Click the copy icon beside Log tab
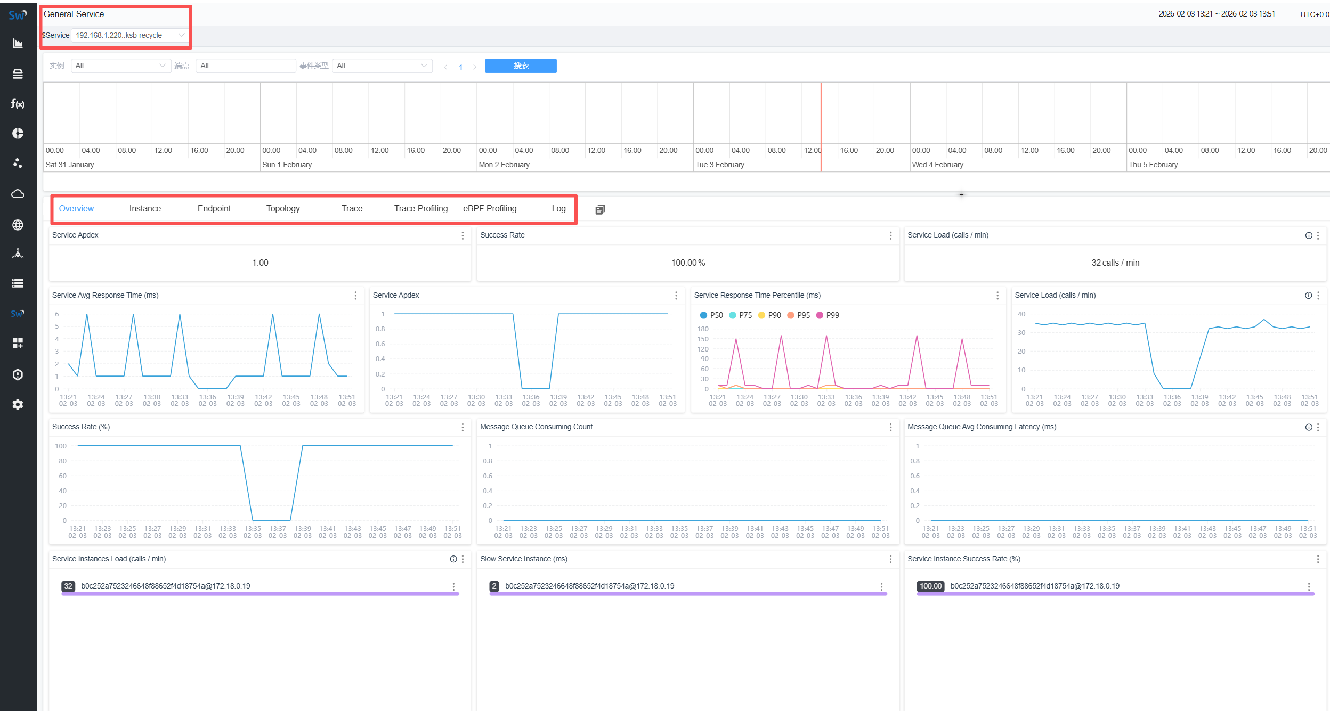This screenshot has height=711, width=1330. click(600, 209)
